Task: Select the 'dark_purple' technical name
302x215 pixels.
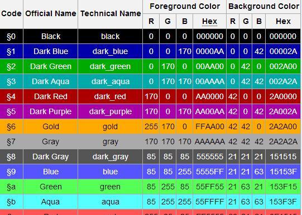Action: pyautogui.click(x=111, y=111)
